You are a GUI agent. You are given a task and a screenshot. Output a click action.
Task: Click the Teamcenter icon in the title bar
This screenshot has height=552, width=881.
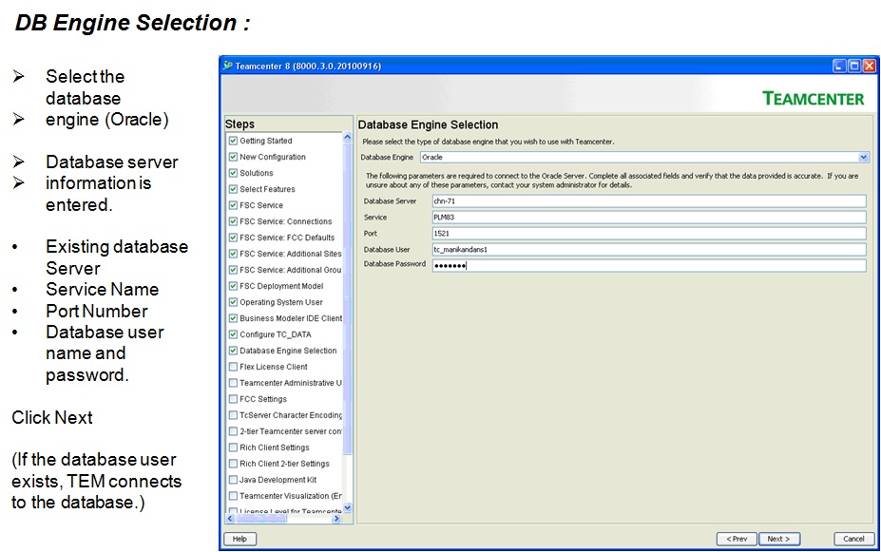pos(228,66)
